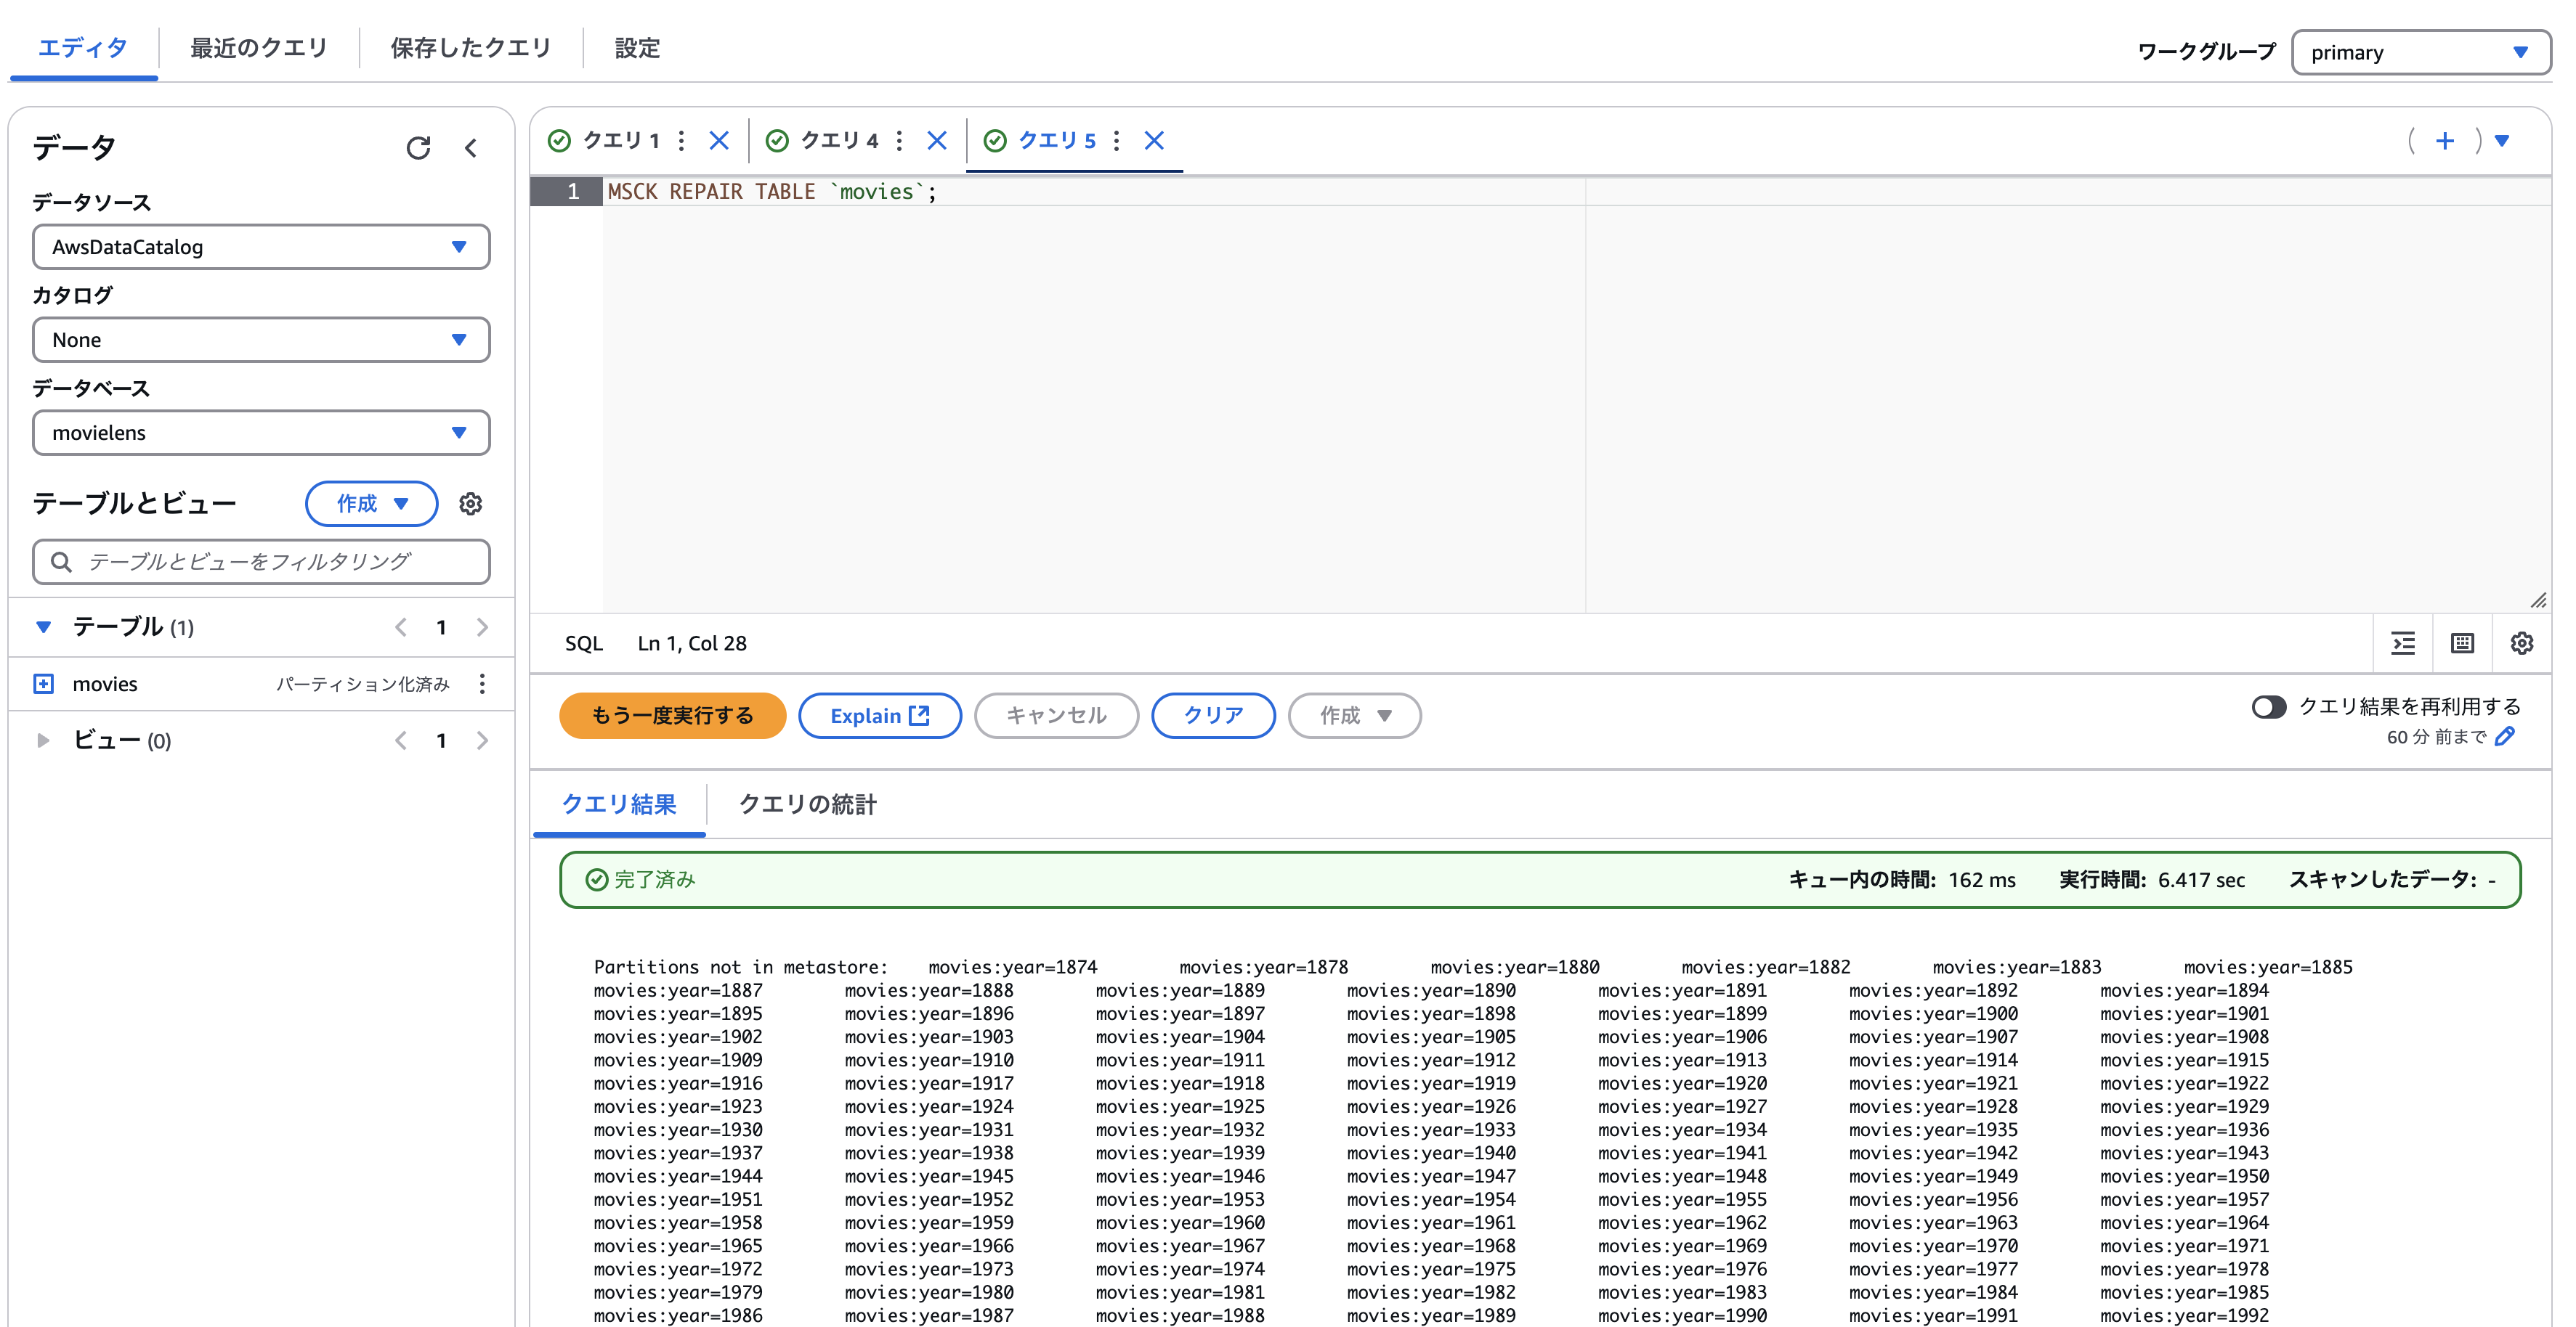Open クエリ 5 tab options menu
This screenshot has height=1327, width=2576.
click(x=1117, y=141)
